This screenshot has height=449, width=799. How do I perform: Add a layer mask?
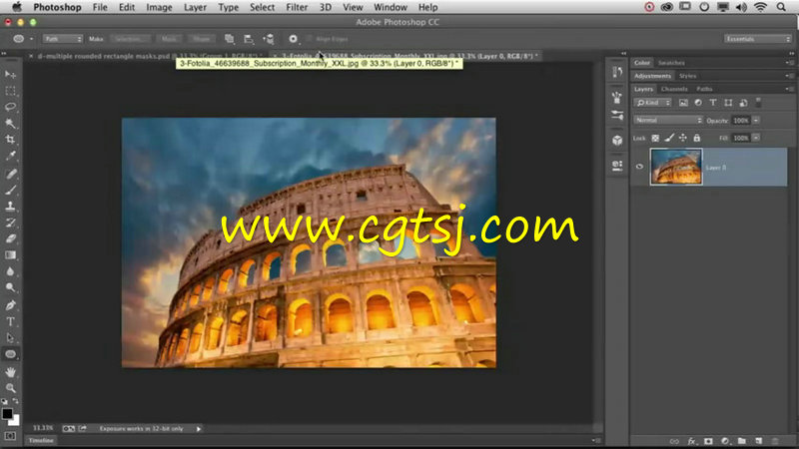[708, 441]
